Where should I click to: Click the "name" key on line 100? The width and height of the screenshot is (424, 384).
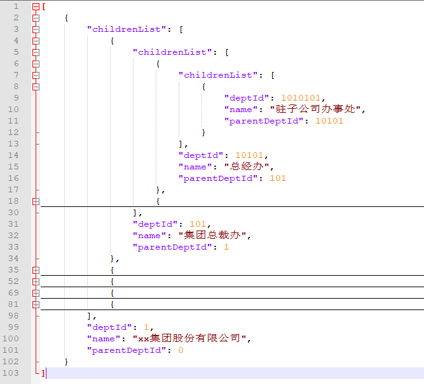(x=104, y=339)
